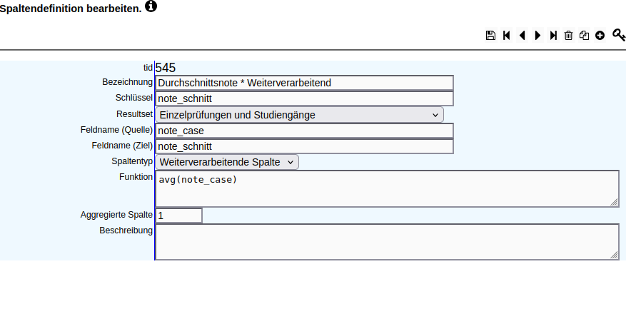Jump to last record icon
The height and width of the screenshot is (309, 626).
(553, 35)
